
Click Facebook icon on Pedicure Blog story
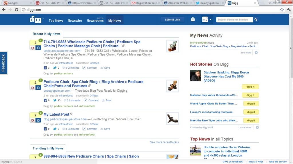coord(45,101)
